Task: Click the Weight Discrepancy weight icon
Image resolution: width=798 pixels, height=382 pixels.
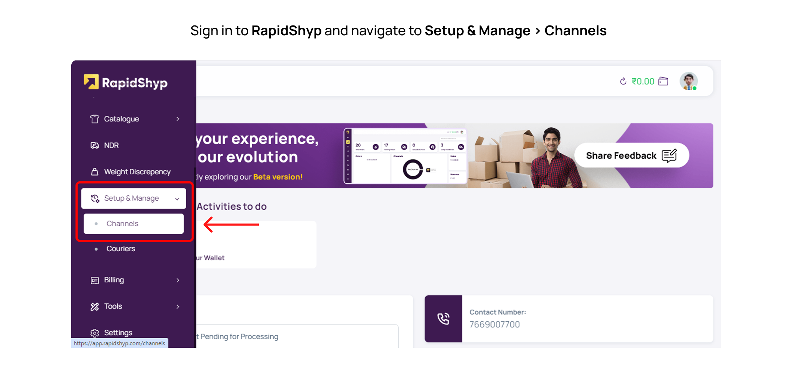Action: click(94, 172)
